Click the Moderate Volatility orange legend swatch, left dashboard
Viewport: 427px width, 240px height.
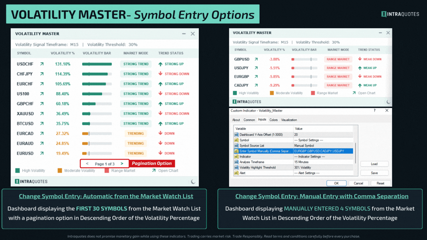coord(60,170)
